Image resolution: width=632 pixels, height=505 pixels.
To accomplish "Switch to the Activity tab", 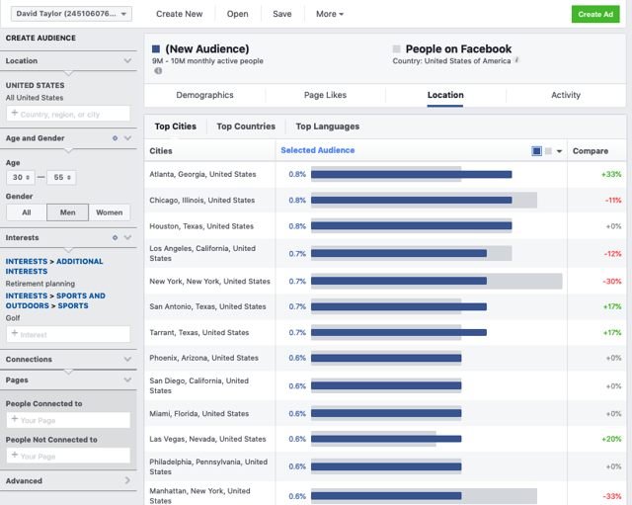I will click(x=566, y=95).
